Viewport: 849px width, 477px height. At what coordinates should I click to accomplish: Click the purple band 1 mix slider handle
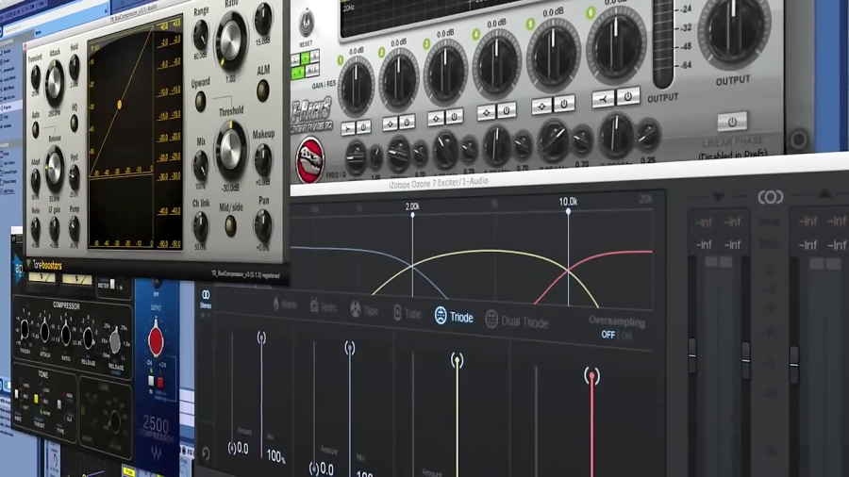[261, 338]
